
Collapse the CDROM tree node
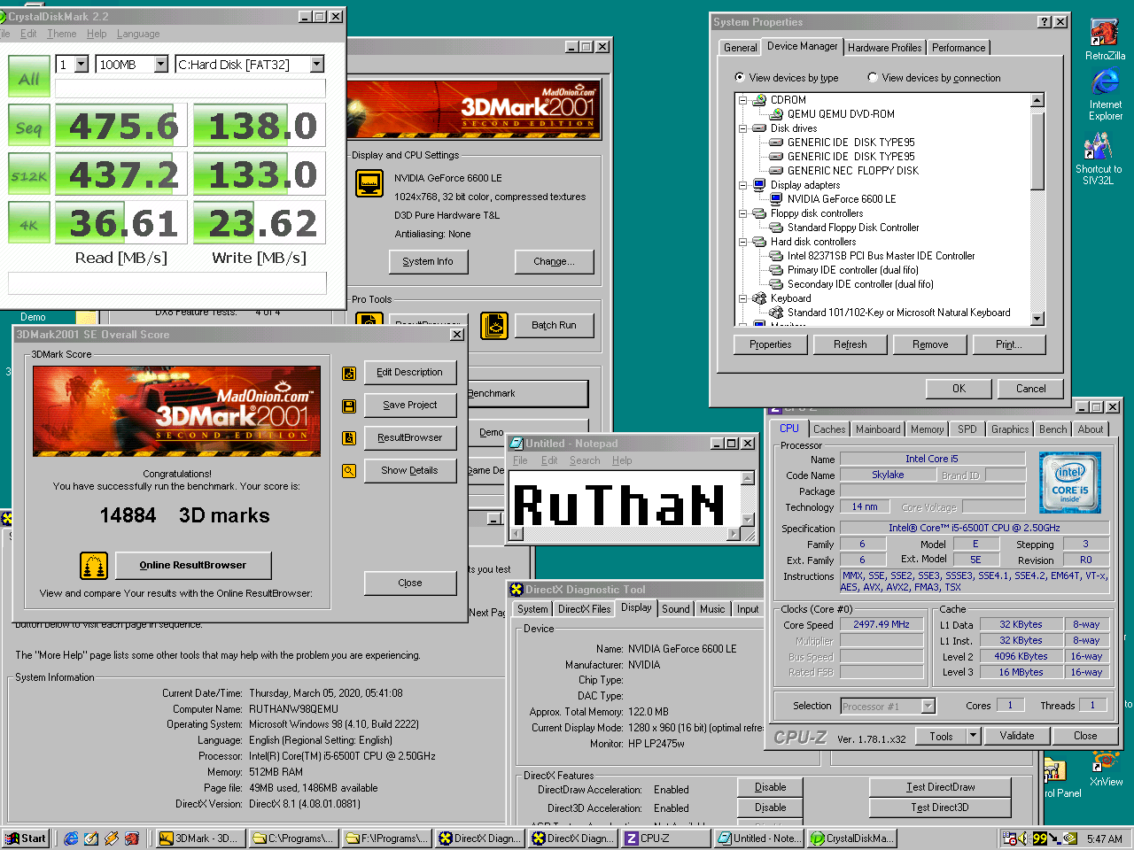pos(743,100)
